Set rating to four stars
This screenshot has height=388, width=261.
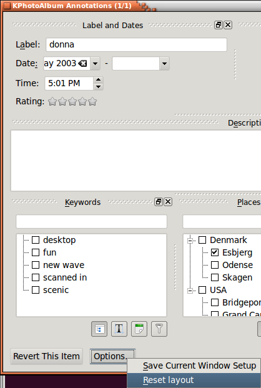tap(82, 101)
